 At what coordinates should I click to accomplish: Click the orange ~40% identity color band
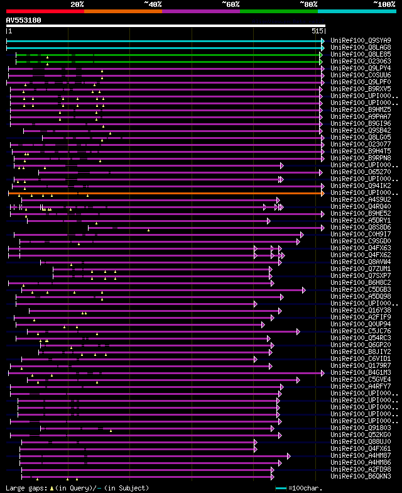(123, 11)
